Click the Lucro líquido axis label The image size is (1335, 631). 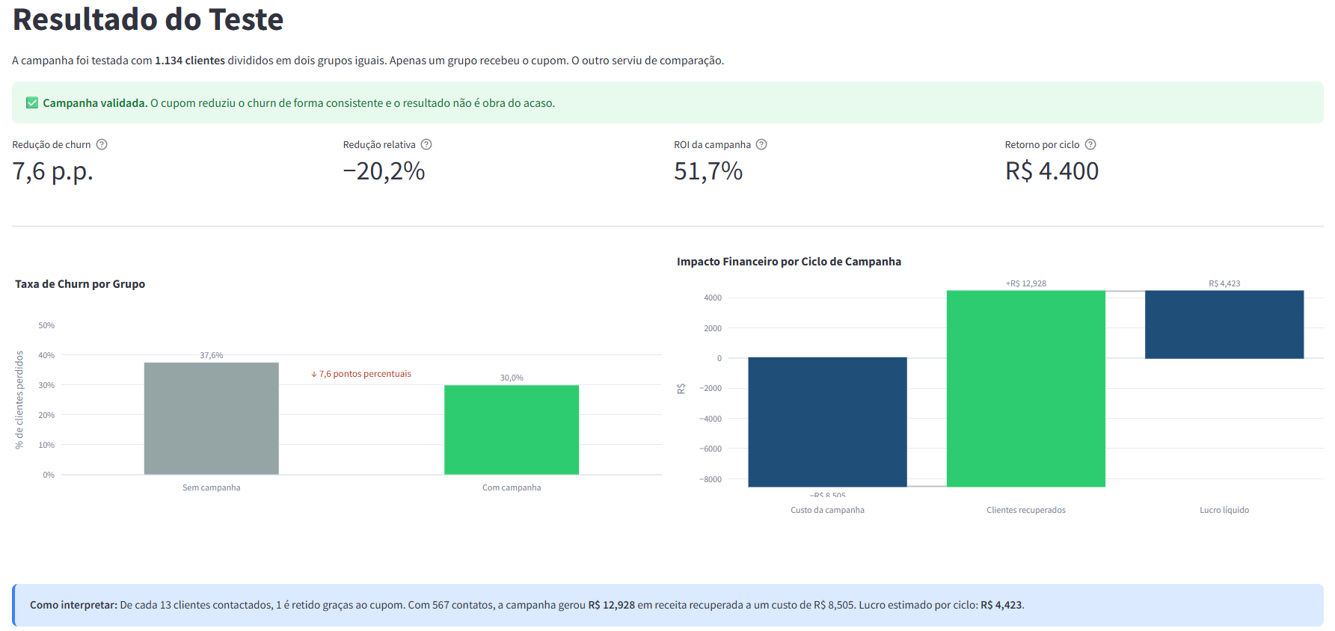[x=1224, y=510]
